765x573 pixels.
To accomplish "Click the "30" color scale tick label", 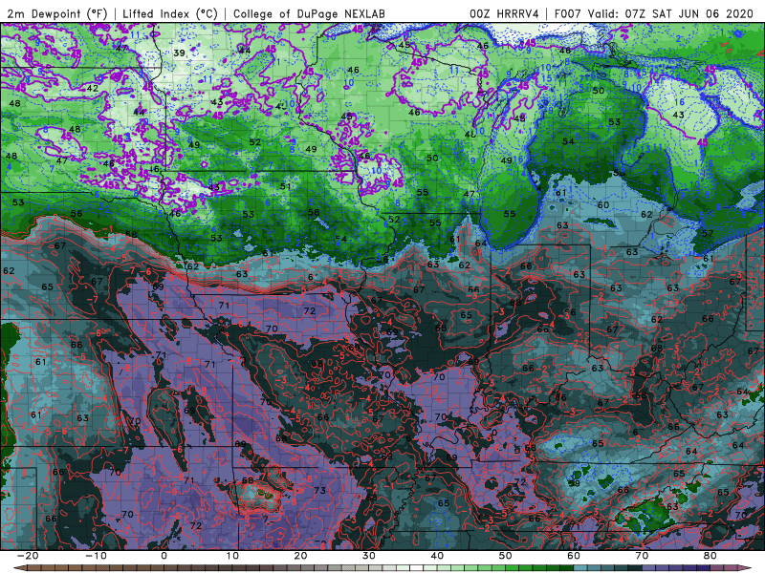I will click(369, 556).
